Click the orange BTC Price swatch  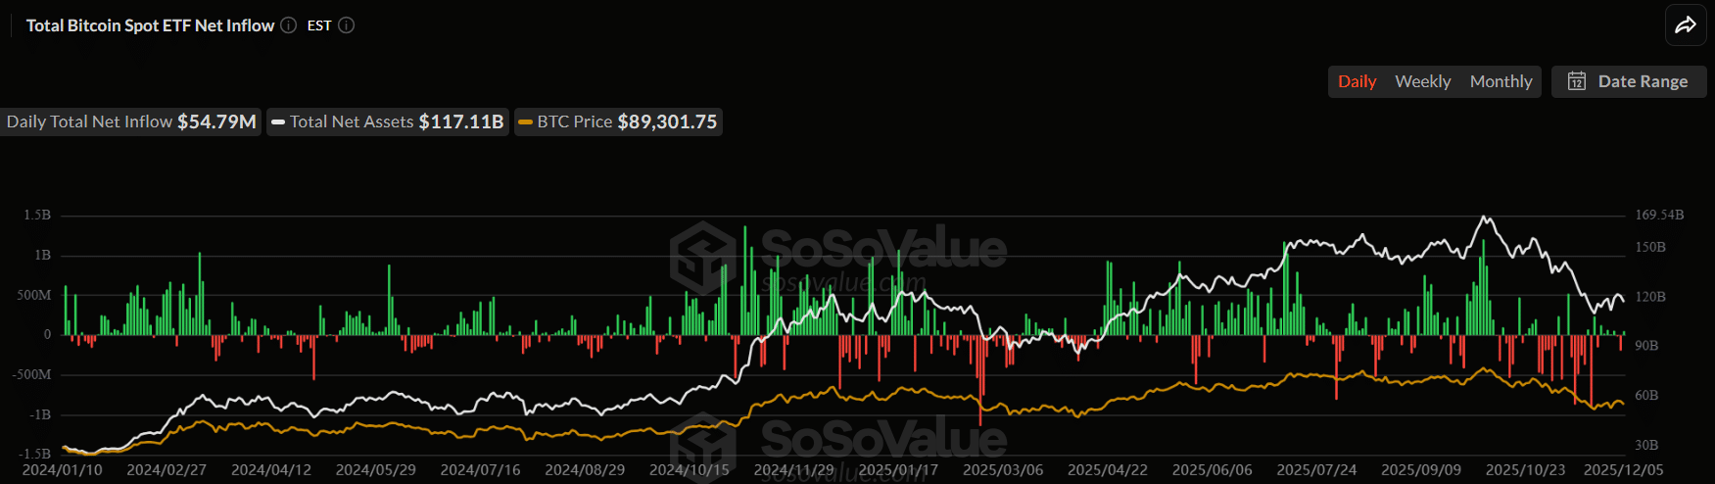point(525,122)
